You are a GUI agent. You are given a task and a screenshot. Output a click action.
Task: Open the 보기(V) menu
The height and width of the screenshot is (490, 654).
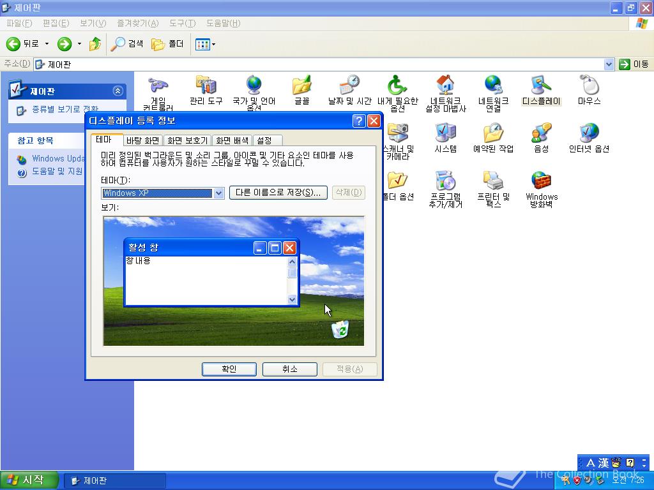tap(93, 24)
